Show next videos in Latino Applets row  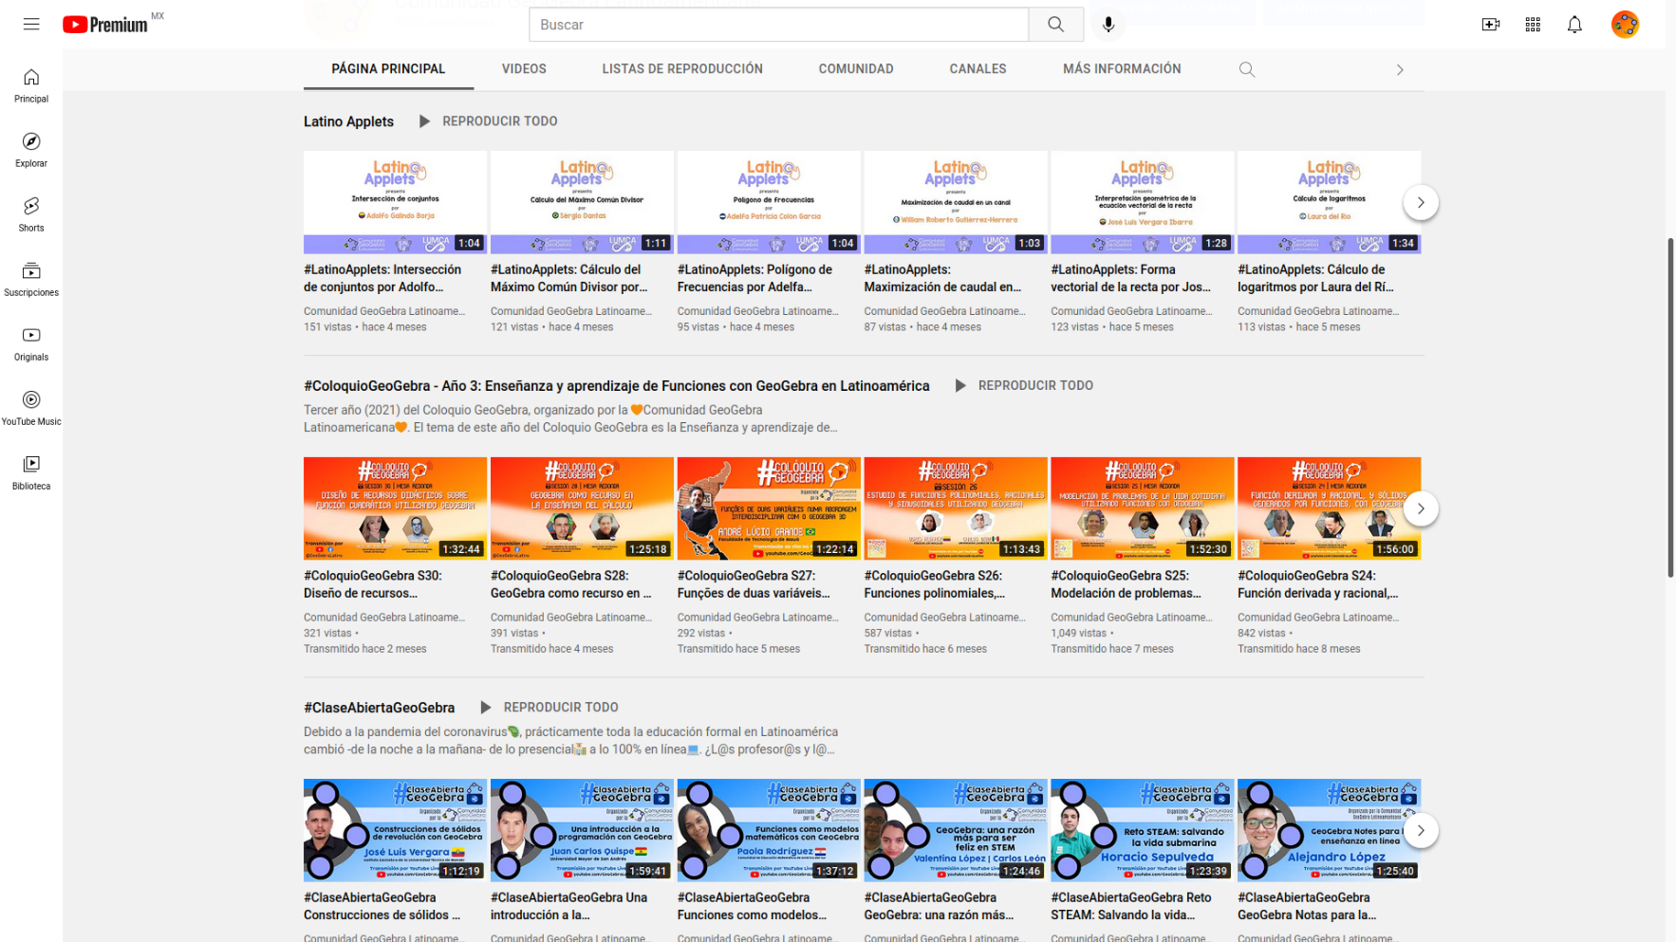tap(1420, 202)
